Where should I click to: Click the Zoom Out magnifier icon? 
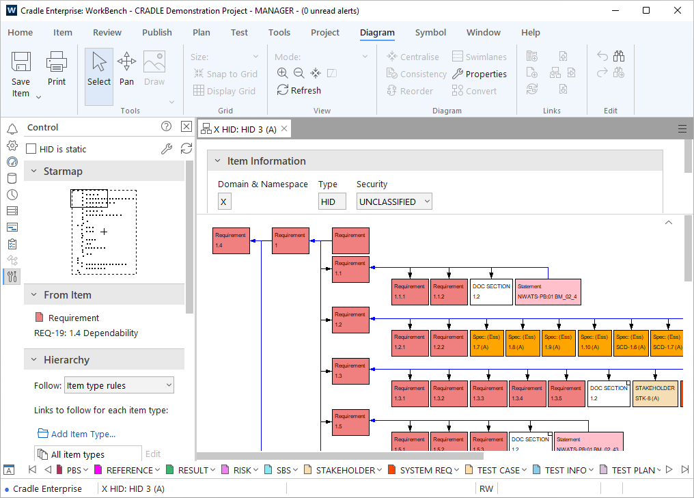[x=299, y=73]
